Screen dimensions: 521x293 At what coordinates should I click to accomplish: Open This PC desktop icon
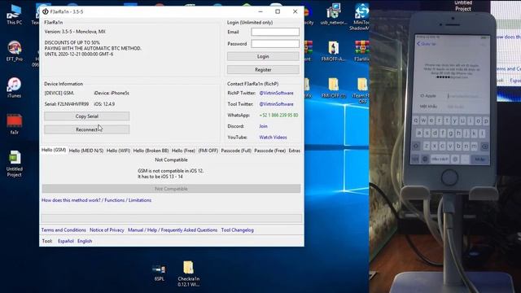pyautogui.click(x=15, y=15)
